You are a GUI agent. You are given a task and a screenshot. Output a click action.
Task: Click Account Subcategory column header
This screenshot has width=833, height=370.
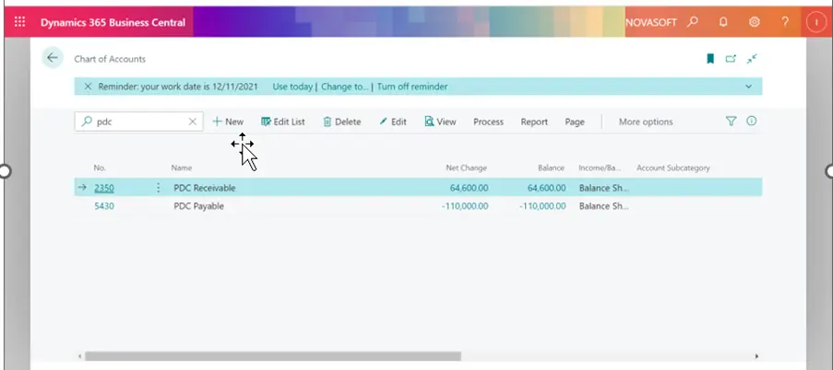point(673,168)
